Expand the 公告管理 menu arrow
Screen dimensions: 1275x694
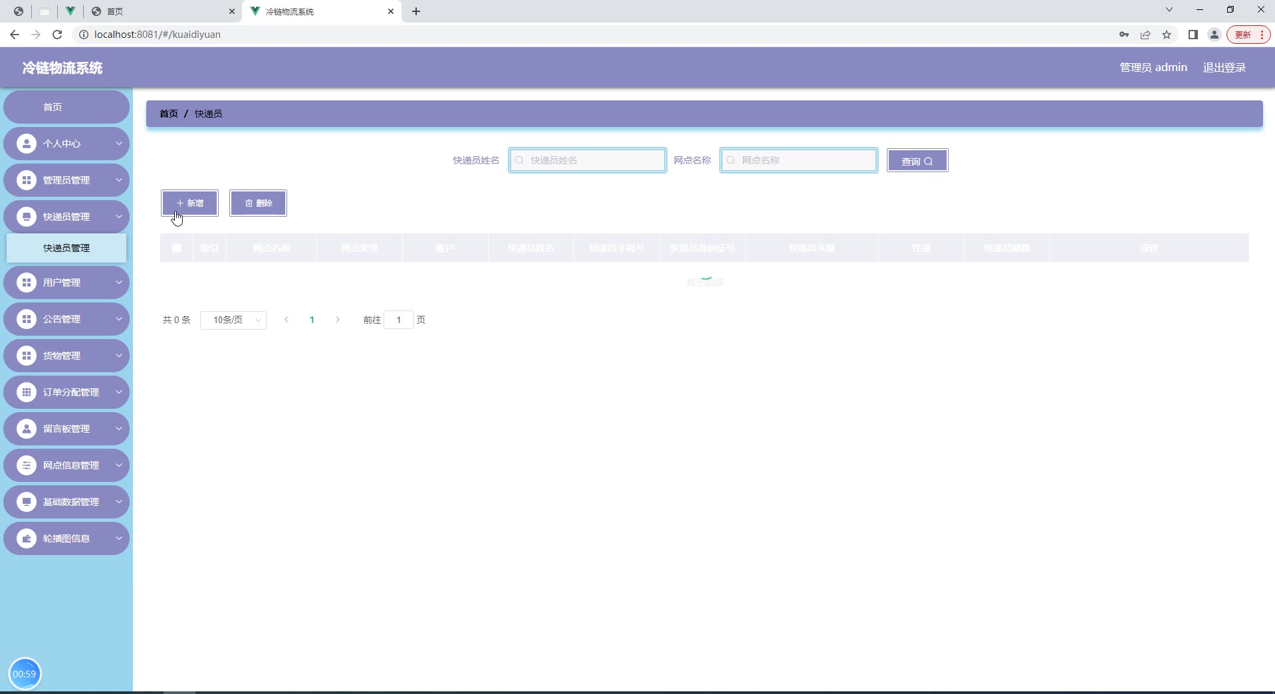point(119,319)
